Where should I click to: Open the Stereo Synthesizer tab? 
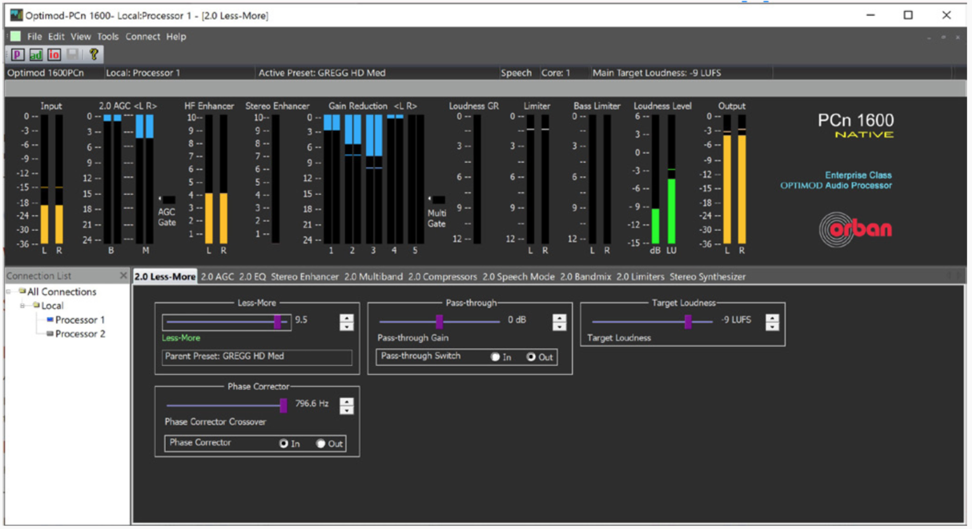707,277
